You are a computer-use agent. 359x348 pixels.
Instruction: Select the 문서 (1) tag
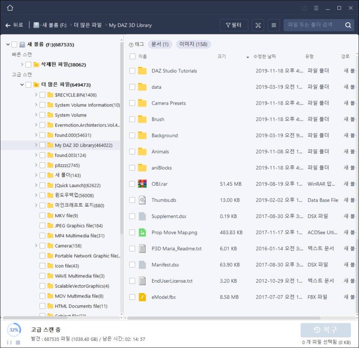[160, 44]
